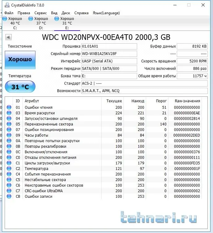Image resolution: width=213 pixels, height=233 pixels.
Task: Click status orb for Часы работы row
Action: (x=9, y=135)
